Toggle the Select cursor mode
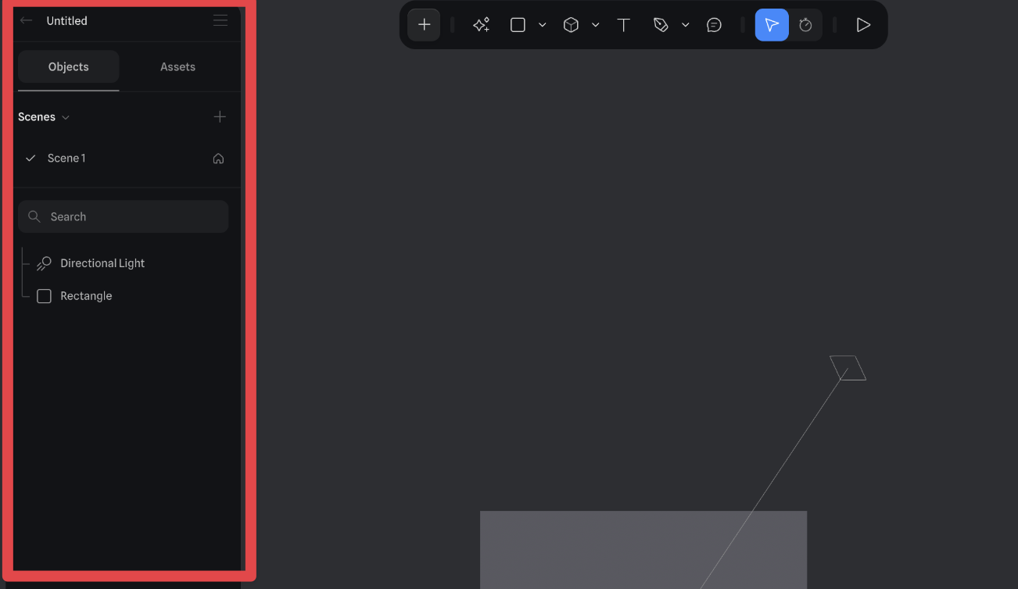Viewport: 1018px width, 589px height. pos(772,25)
